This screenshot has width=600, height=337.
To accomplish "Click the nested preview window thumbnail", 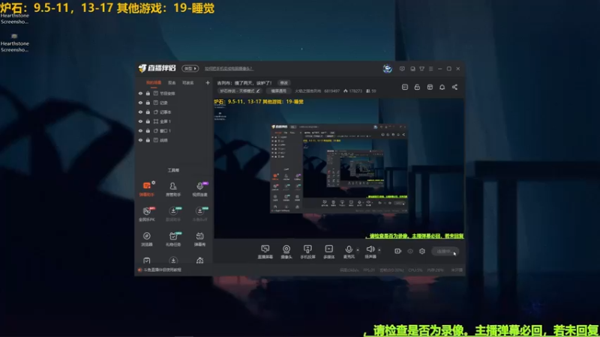I will point(339,168).
